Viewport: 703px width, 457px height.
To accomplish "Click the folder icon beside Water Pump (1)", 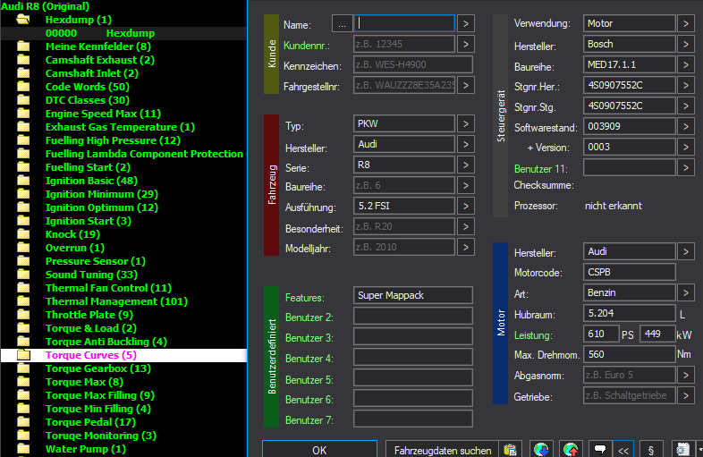I will [23, 449].
